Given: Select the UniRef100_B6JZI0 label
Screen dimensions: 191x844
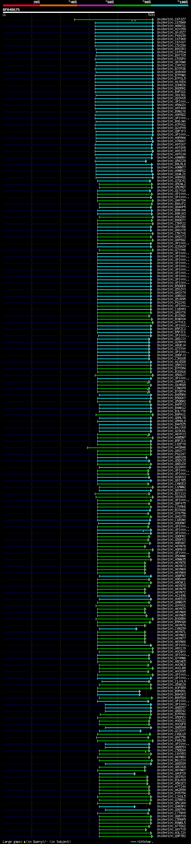Looking at the screenshot, I should (171, 760).
